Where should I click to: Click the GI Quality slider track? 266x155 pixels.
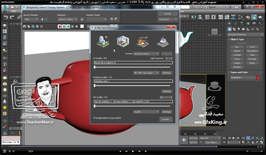coord(132,67)
